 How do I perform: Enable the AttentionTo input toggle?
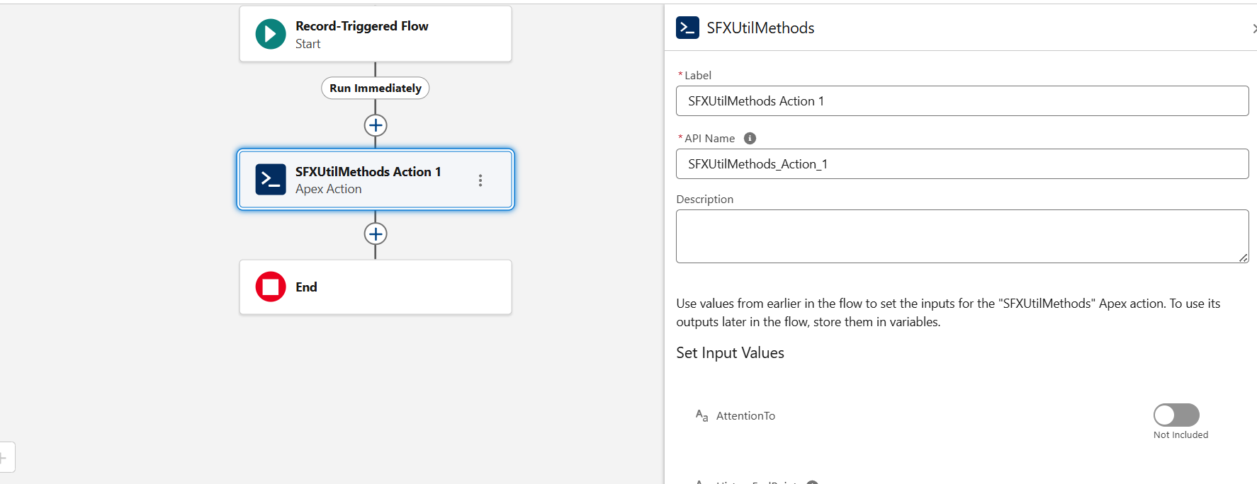coord(1176,415)
